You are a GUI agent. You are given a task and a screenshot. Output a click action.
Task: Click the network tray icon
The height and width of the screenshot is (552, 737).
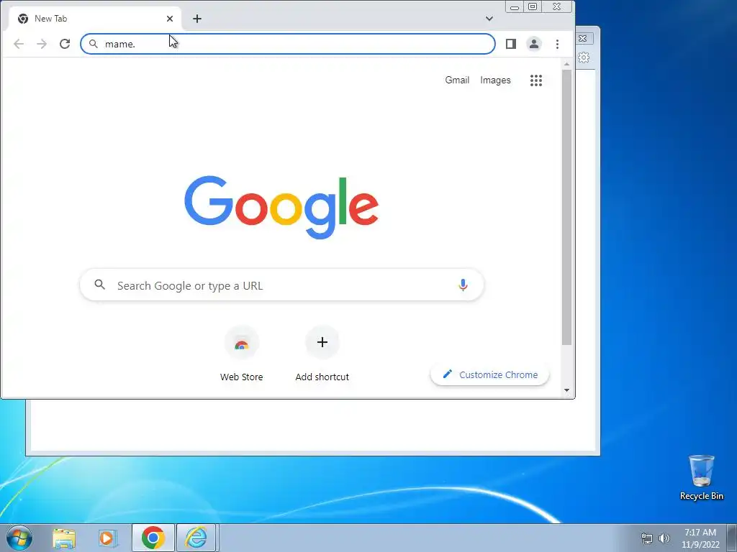[647, 538]
